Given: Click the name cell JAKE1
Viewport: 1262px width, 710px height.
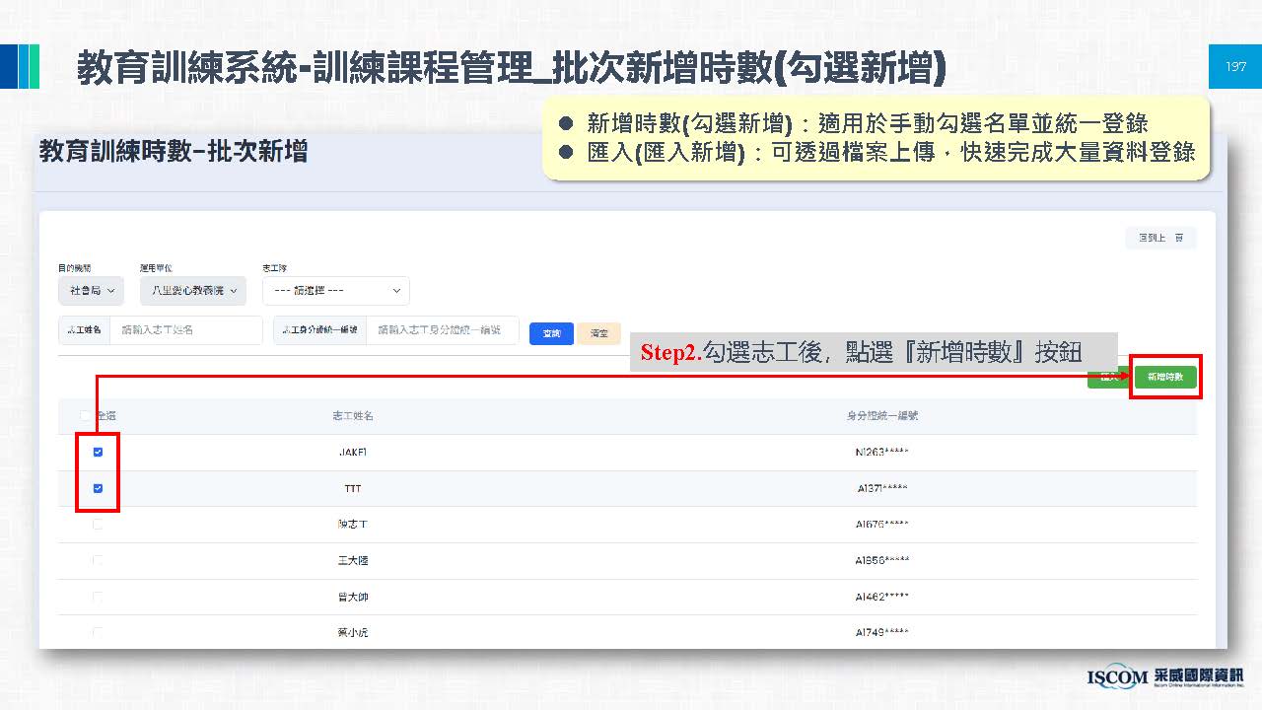Looking at the screenshot, I should [353, 453].
